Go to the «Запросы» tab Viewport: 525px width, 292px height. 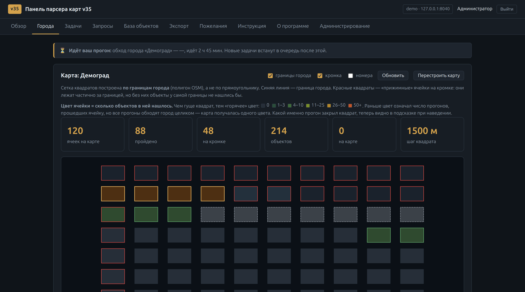point(103,26)
